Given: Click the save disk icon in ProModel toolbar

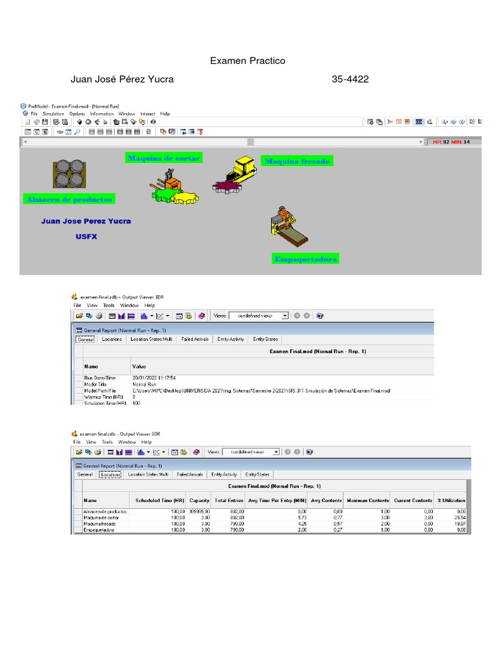Looking at the screenshot, I should (x=45, y=122).
